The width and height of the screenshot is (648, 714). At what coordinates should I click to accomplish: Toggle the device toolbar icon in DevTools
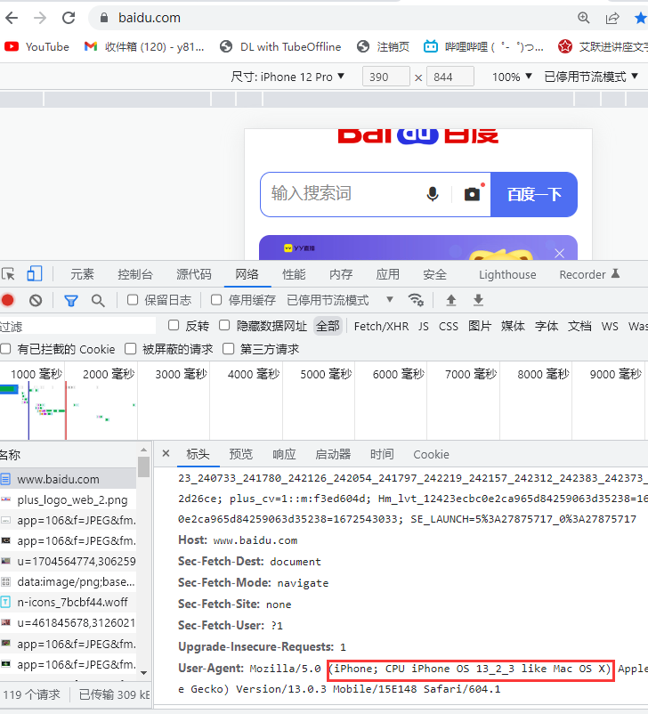click(x=35, y=274)
